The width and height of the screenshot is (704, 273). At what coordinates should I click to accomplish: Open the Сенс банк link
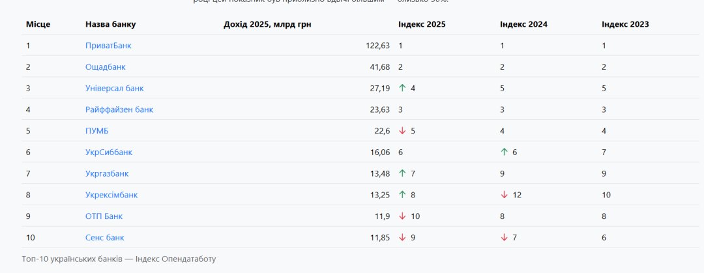point(105,238)
